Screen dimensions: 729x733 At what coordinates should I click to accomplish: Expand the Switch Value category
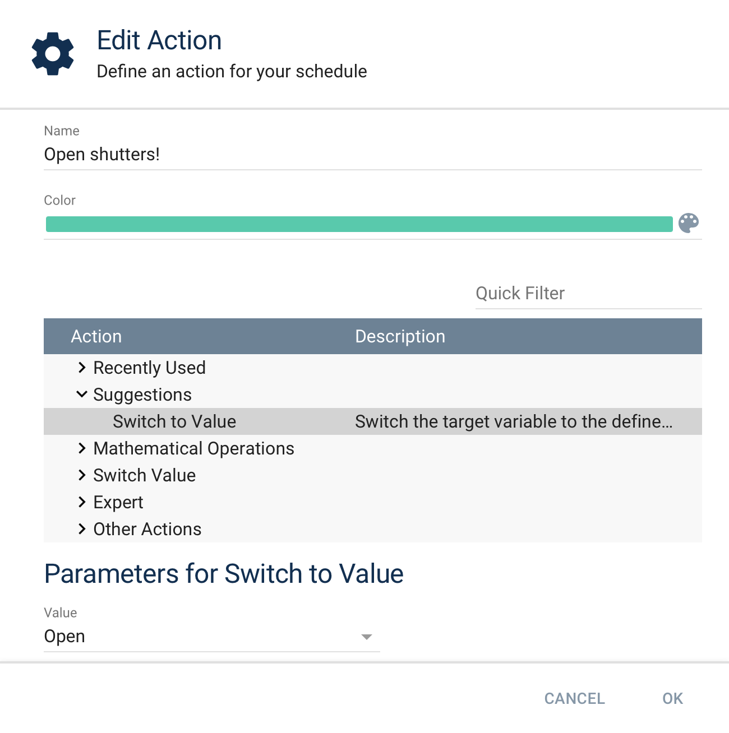click(82, 475)
